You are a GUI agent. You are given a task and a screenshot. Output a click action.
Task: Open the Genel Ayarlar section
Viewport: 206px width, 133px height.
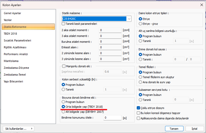pos(12,13)
